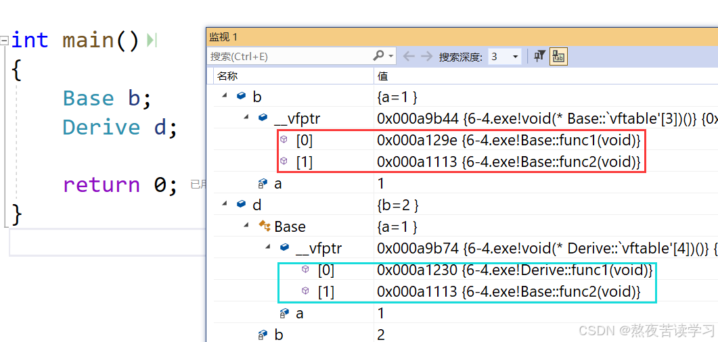Click the orange base class icon beside Base
The image size is (718, 342).
tap(264, 226)
